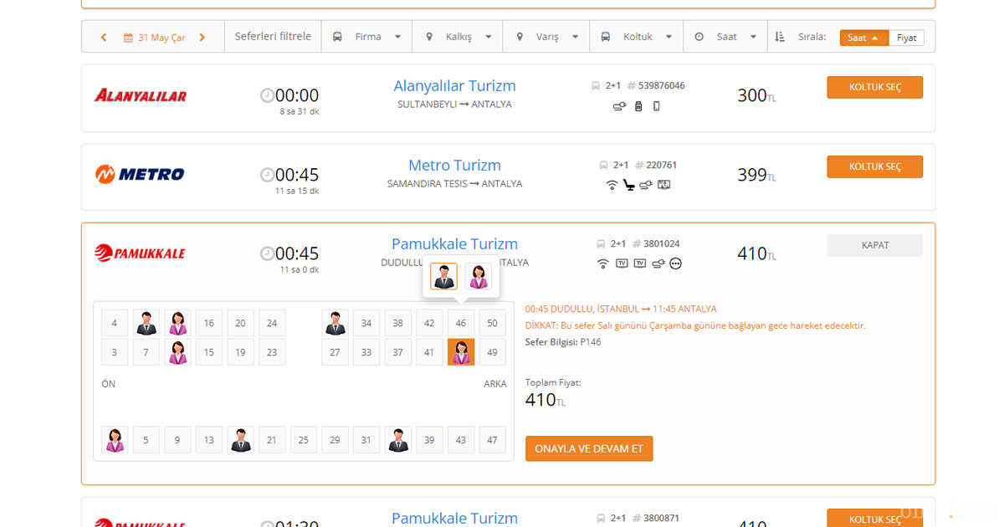Image resolution: width=1004 pixels, height=527 pixels.
Task: Close the Pamukkale seat map with KAPAT
Action: [874, 245]
